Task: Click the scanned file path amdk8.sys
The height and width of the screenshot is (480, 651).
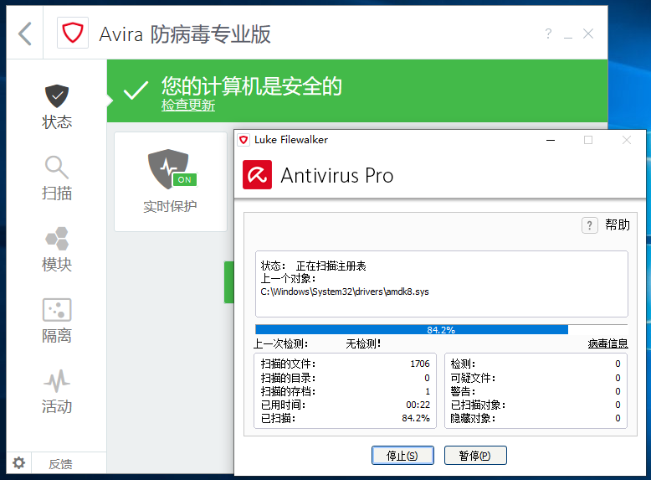Action: 345,292
